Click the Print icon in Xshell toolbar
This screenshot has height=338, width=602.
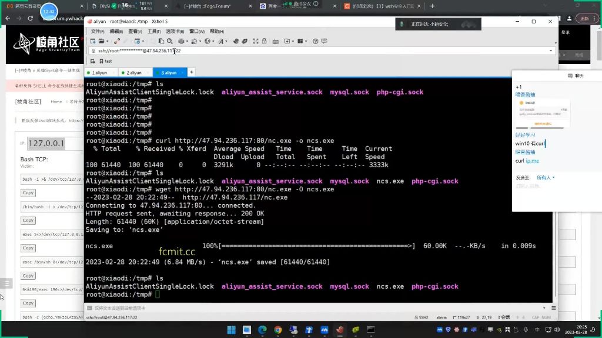pos(181,41)
